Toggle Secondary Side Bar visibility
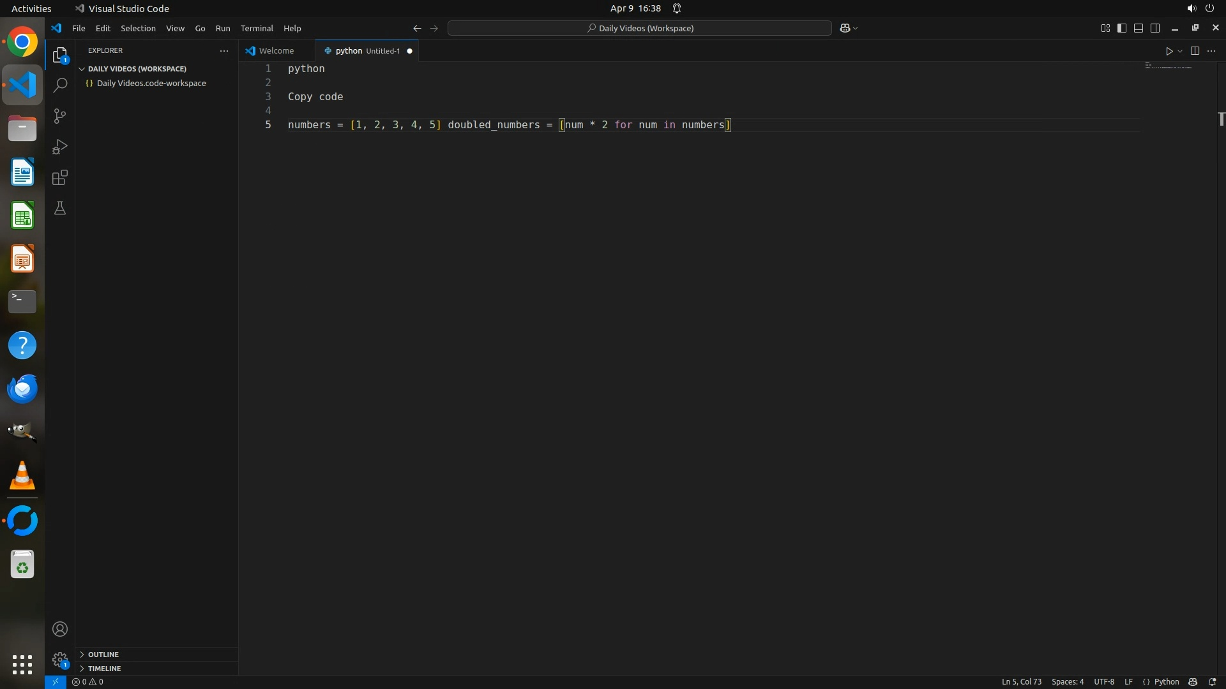This screenshot has width=1226, height=689. click(x=1155, y=28)
